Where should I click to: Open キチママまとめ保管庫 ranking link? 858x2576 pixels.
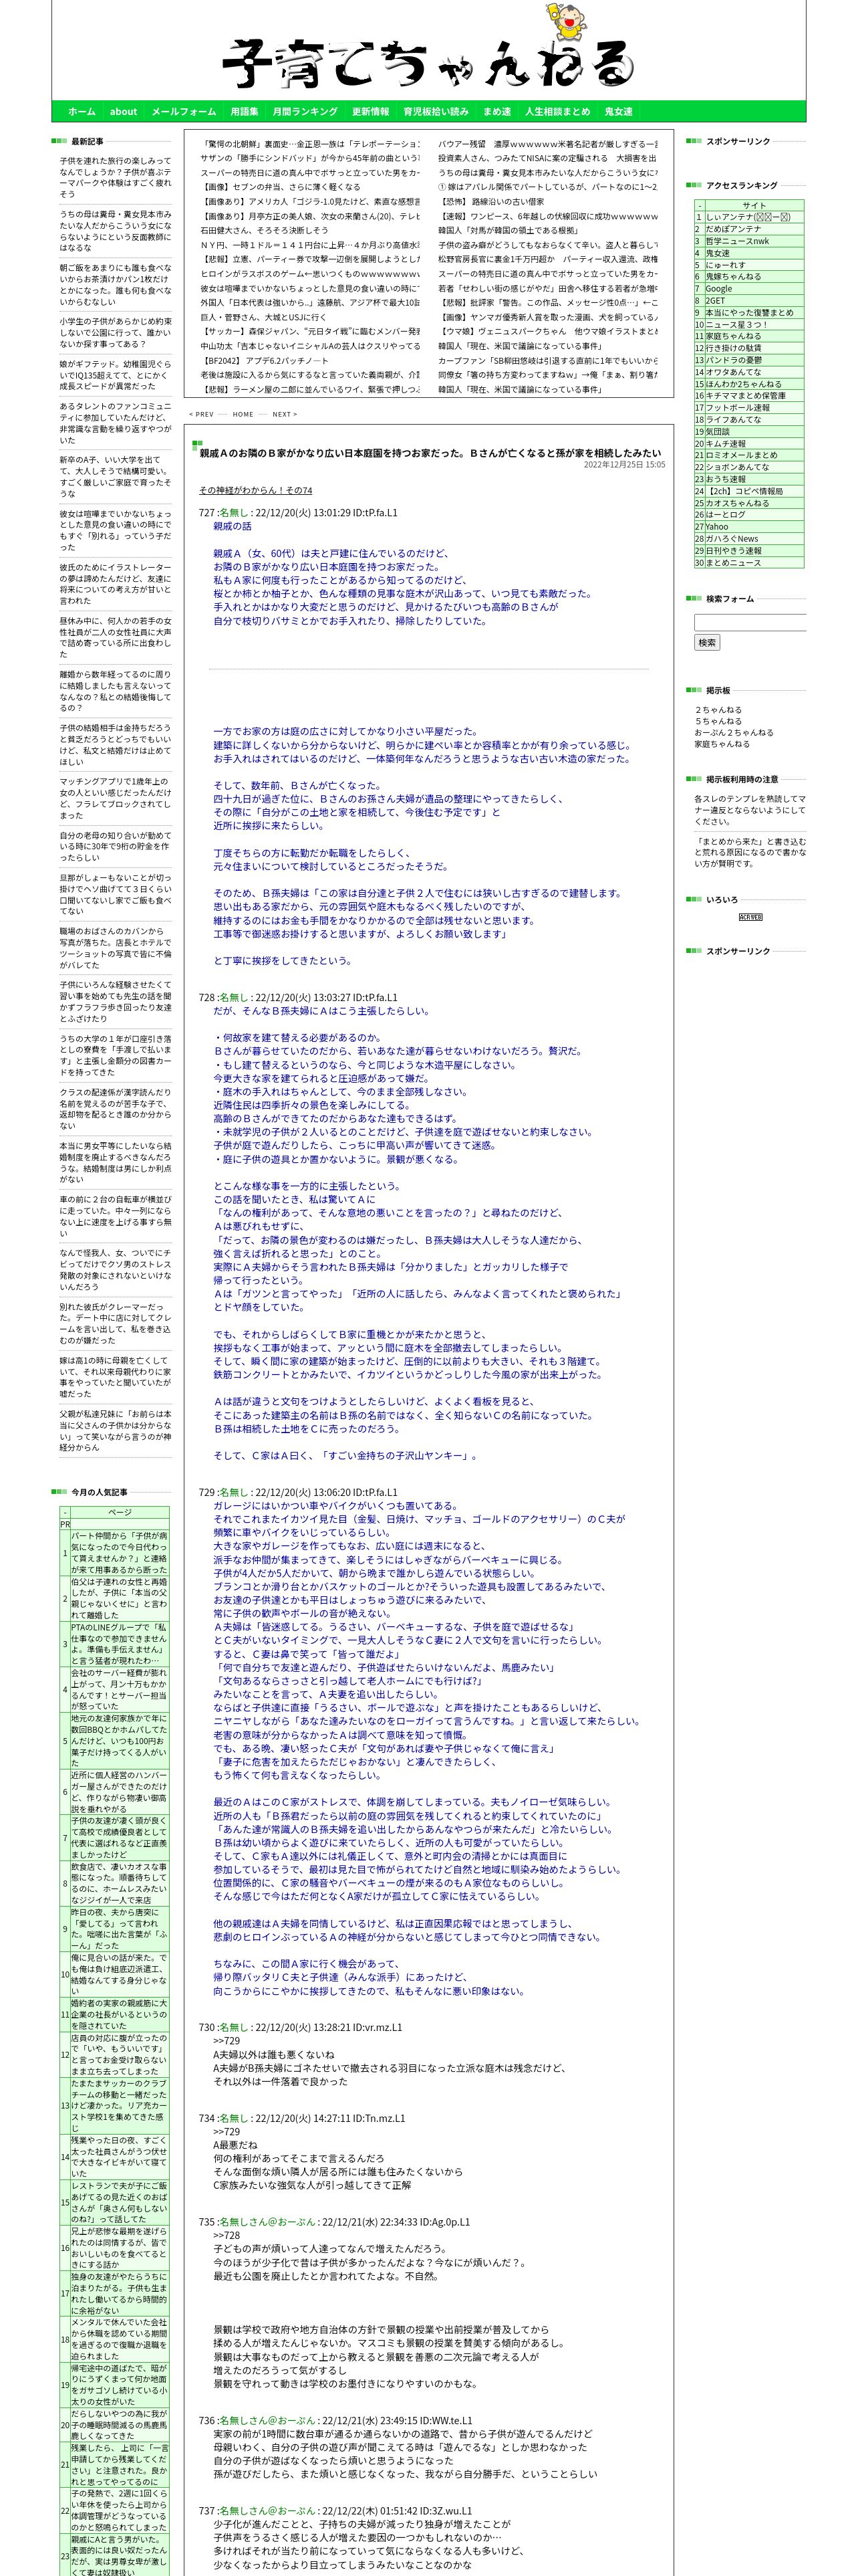pyautogui.click(x=745, y=396)
